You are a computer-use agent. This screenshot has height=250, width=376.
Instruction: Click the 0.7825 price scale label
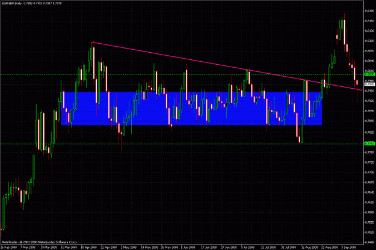[370, 132]
